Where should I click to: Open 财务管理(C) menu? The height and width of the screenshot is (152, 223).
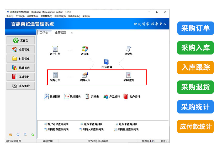point(46,16)
